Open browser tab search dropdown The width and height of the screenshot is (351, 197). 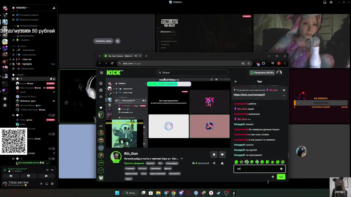tap(100, 56)
